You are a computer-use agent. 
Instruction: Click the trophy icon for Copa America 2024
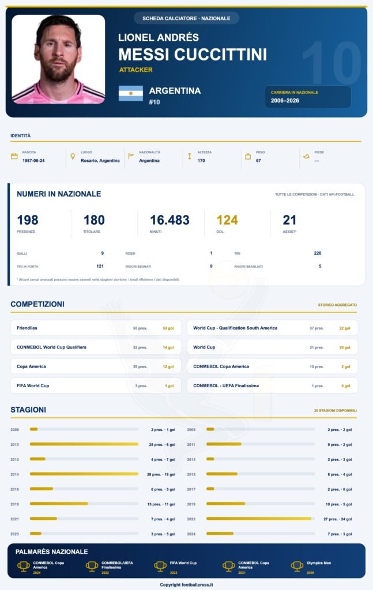[23, 566]
